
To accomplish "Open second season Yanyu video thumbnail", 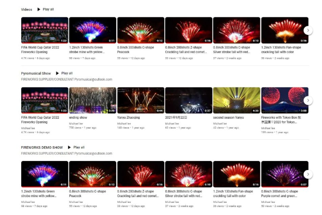I will (x=236, y=101).
